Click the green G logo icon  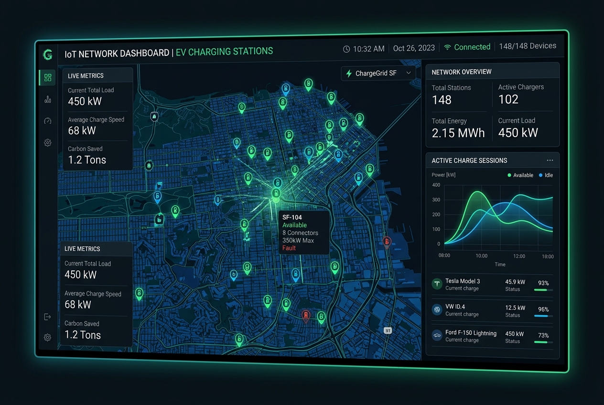47,54
